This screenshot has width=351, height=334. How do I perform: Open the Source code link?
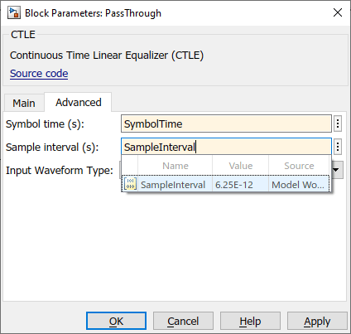coord(39,74)
